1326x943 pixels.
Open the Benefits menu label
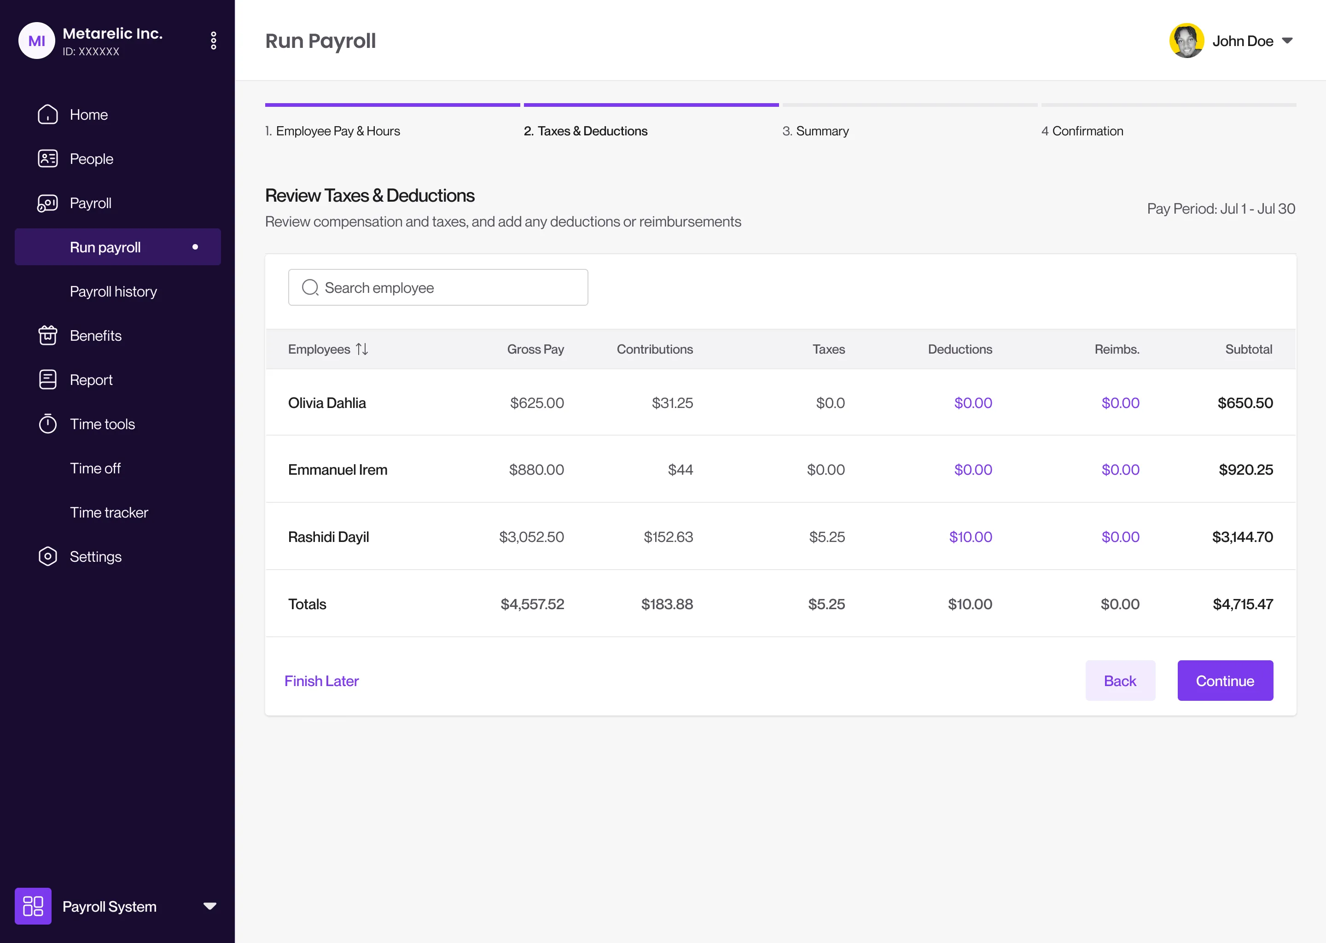coord(96,336)
